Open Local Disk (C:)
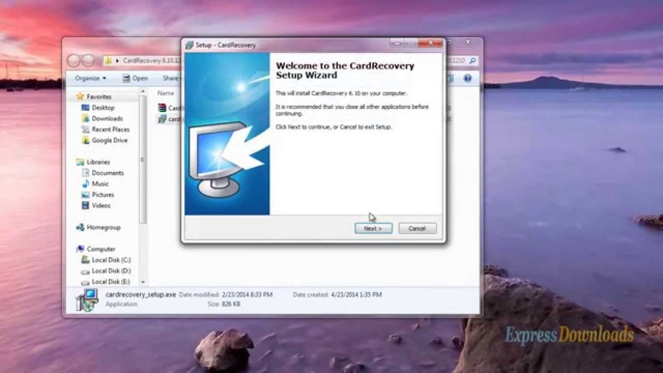The height and width of the screenshot is (373, 663). [x=111, y=260]
